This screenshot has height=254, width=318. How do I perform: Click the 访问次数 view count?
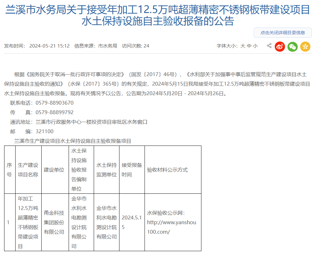pyautogui.click(x=136, y=46)
